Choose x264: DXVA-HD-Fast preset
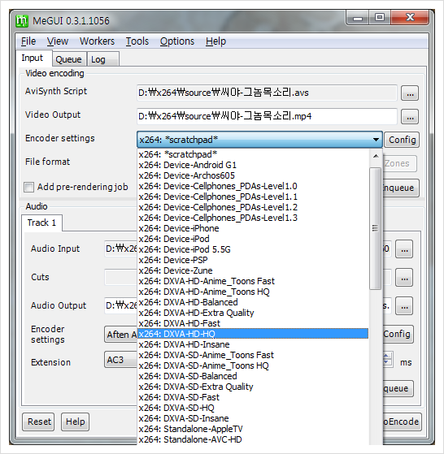 (x=253, y=324)
